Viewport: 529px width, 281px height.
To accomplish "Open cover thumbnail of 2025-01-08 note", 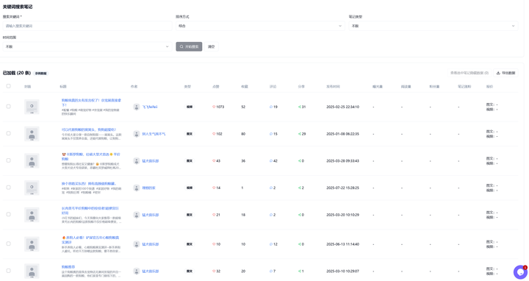I will pos(32,134).
